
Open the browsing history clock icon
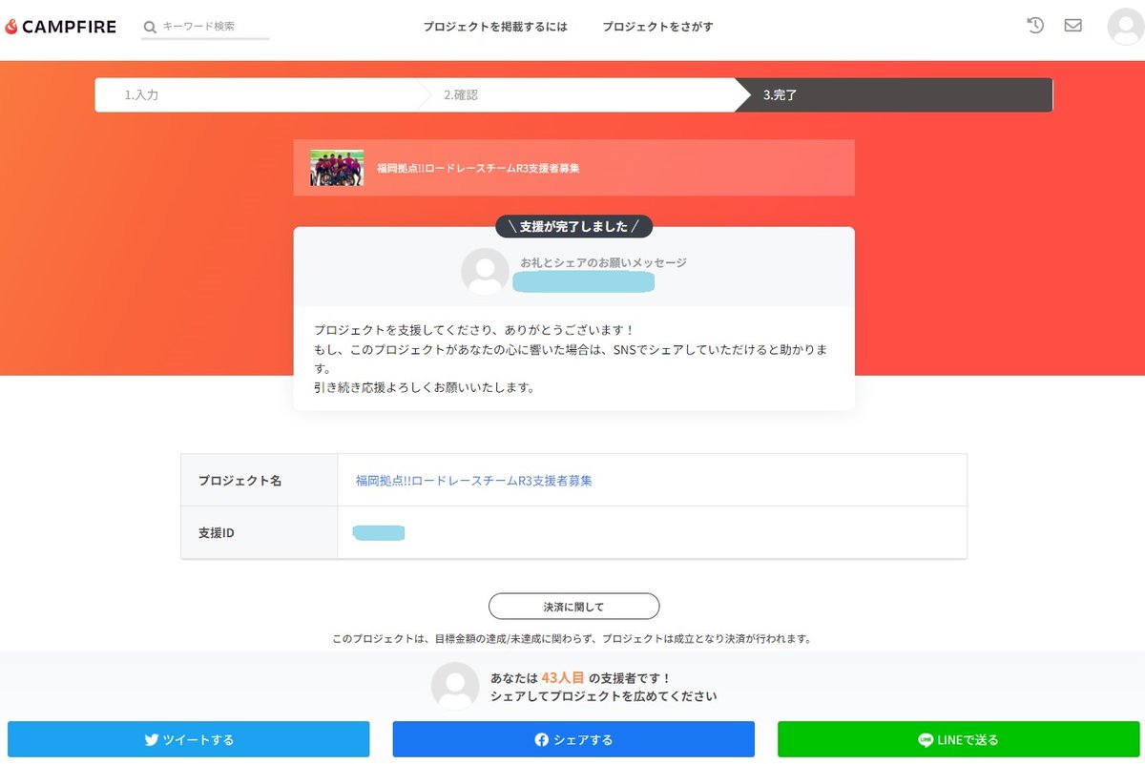coord(1035,26)
